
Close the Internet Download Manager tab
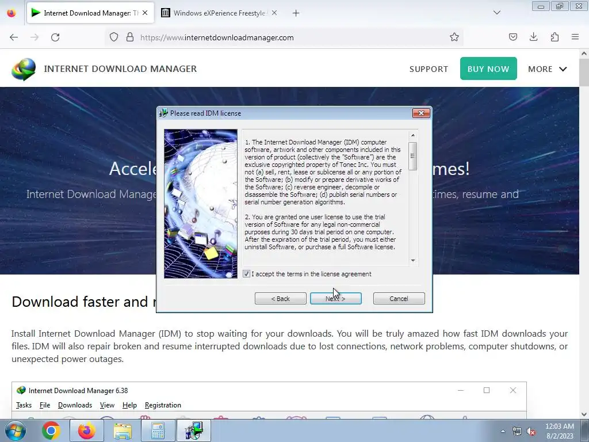(x=145, y=13)
